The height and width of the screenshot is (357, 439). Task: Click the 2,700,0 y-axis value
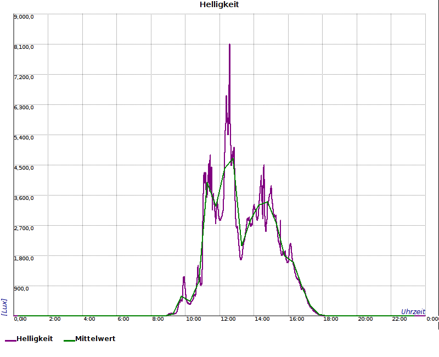pos(24,228)
